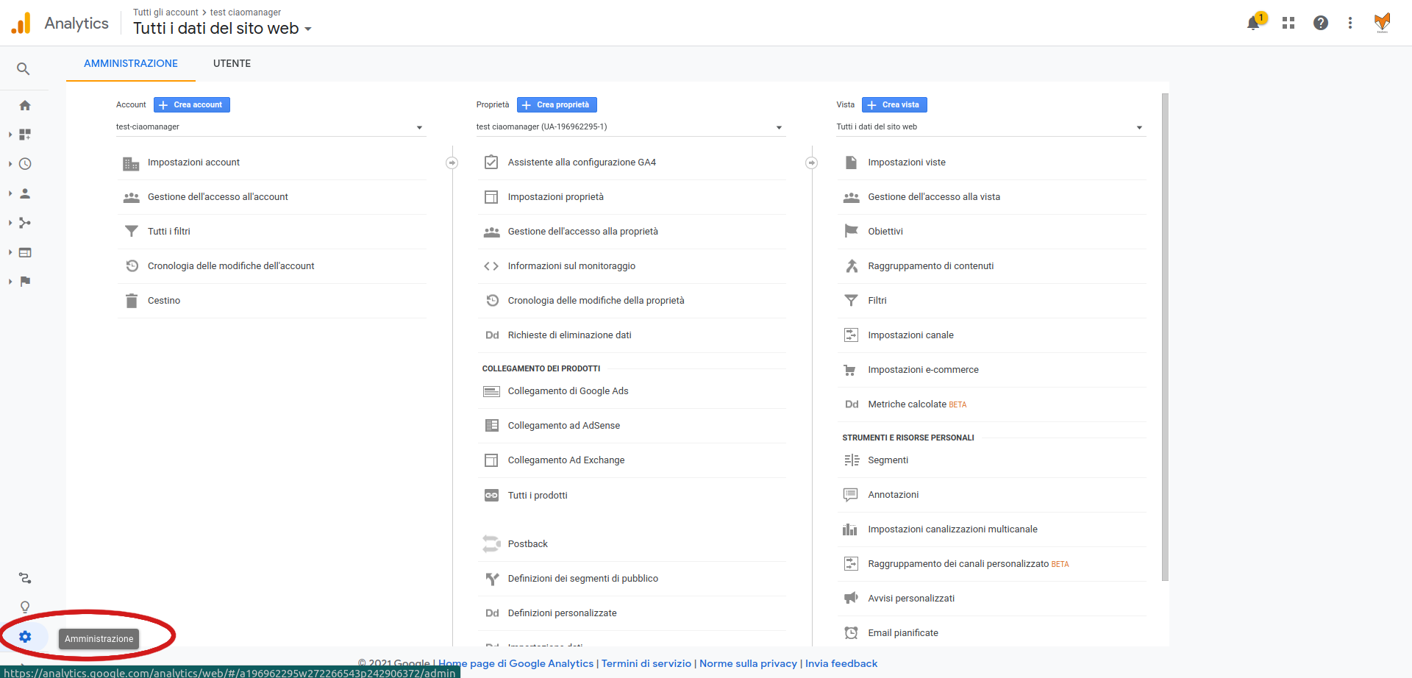Open Impostazioni e-commerce settings

pos(923,370)
